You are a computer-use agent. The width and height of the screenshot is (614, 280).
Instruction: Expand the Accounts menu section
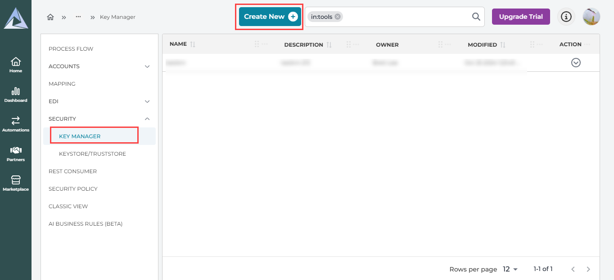tap(147, 66)
